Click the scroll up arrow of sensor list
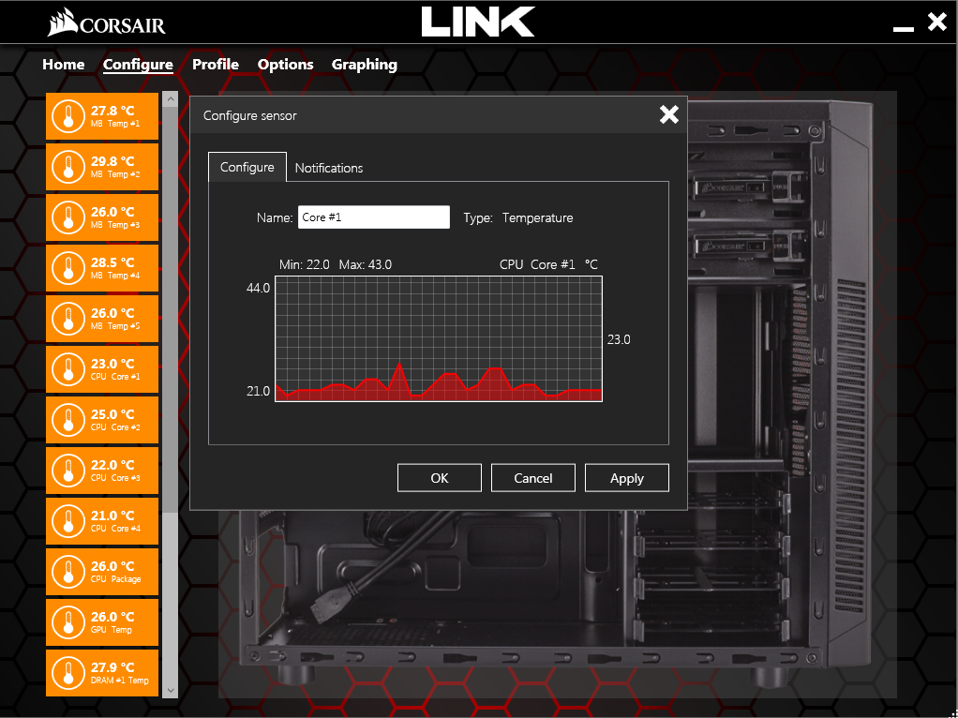This screenshot has width=958, height=718. (x=171, y=99)
